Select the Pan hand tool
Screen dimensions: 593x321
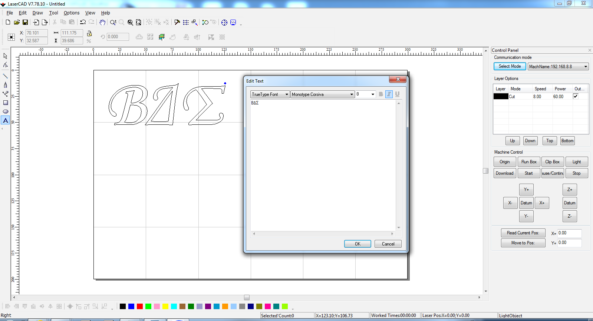click(102, 22)
